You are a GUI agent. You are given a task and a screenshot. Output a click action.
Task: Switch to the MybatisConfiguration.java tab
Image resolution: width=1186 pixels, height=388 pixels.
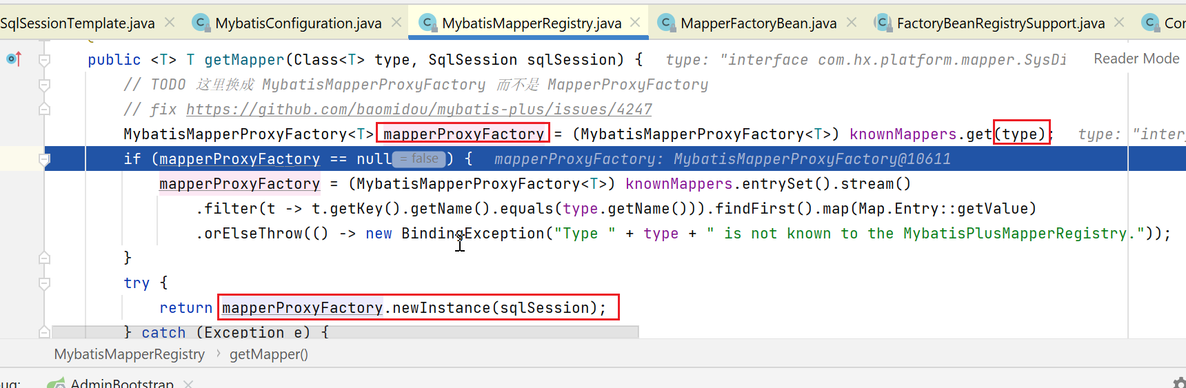coord(299,23)
